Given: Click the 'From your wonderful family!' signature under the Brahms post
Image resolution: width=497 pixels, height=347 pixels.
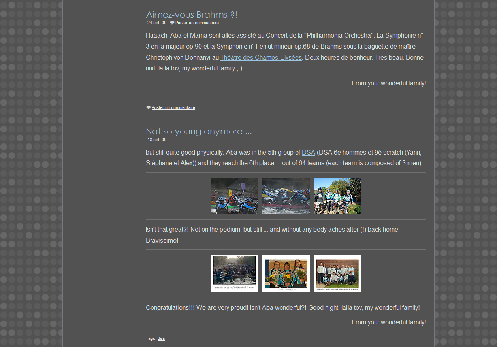Looking at the screenshot, I should tap(388, 83).
